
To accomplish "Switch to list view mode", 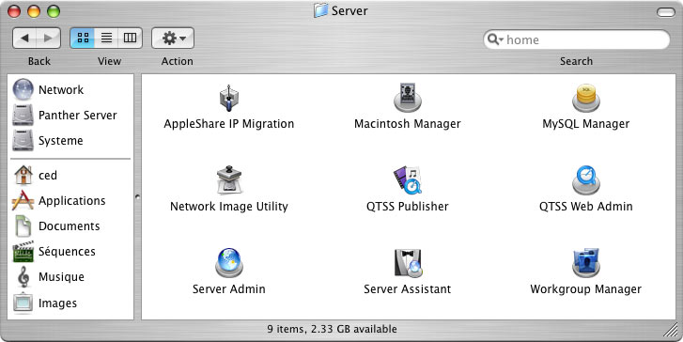I will [106, 38].
